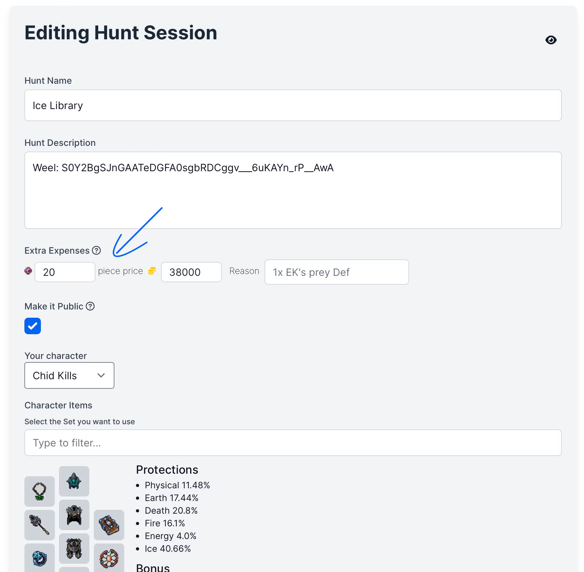Click the green gem amulet item slot
Viewport: 584px width, 572px height.
pos(40,491)
